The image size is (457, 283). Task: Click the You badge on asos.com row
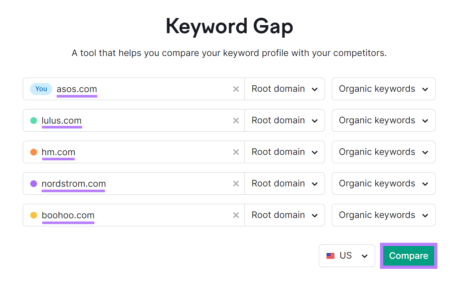(x=41, y=89)
